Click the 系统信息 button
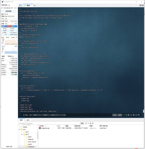Viewport: 145px width, 149px height. click(x=8, y=11)
